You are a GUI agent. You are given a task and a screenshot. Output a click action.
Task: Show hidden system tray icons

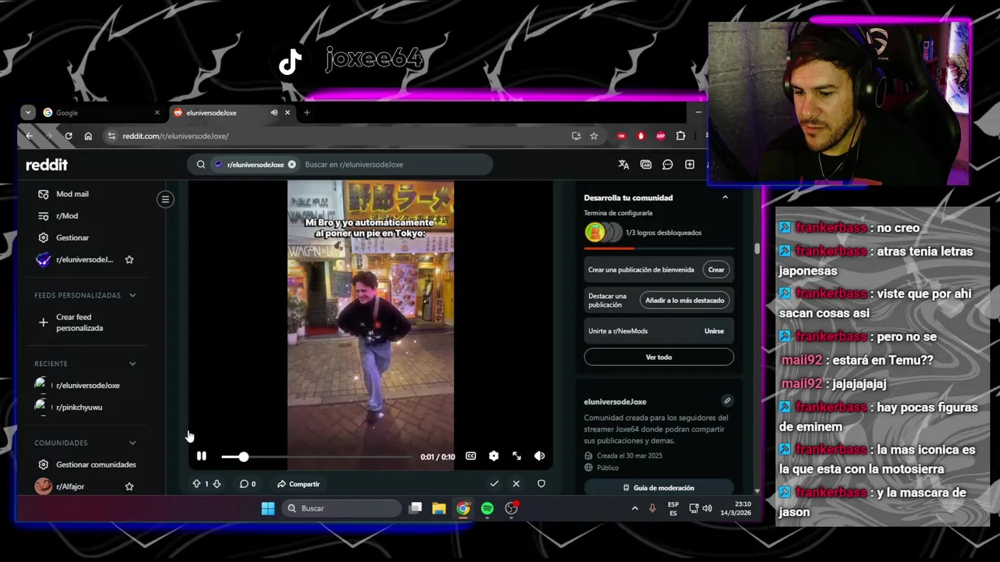[x=634, y=508]
